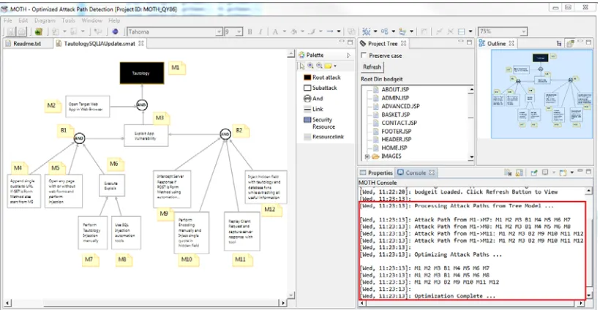The width and height of the screenshot is (600, 310).
Task: Switch to the Properties tab
Action: coord(377,173)
